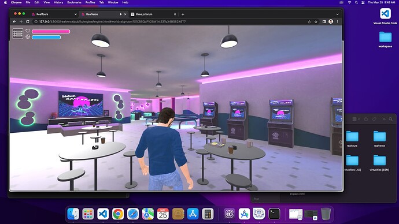The width and height of the screenshot is (399, 224).
Task: Click Finder window search icon
Action: (390, 119)
